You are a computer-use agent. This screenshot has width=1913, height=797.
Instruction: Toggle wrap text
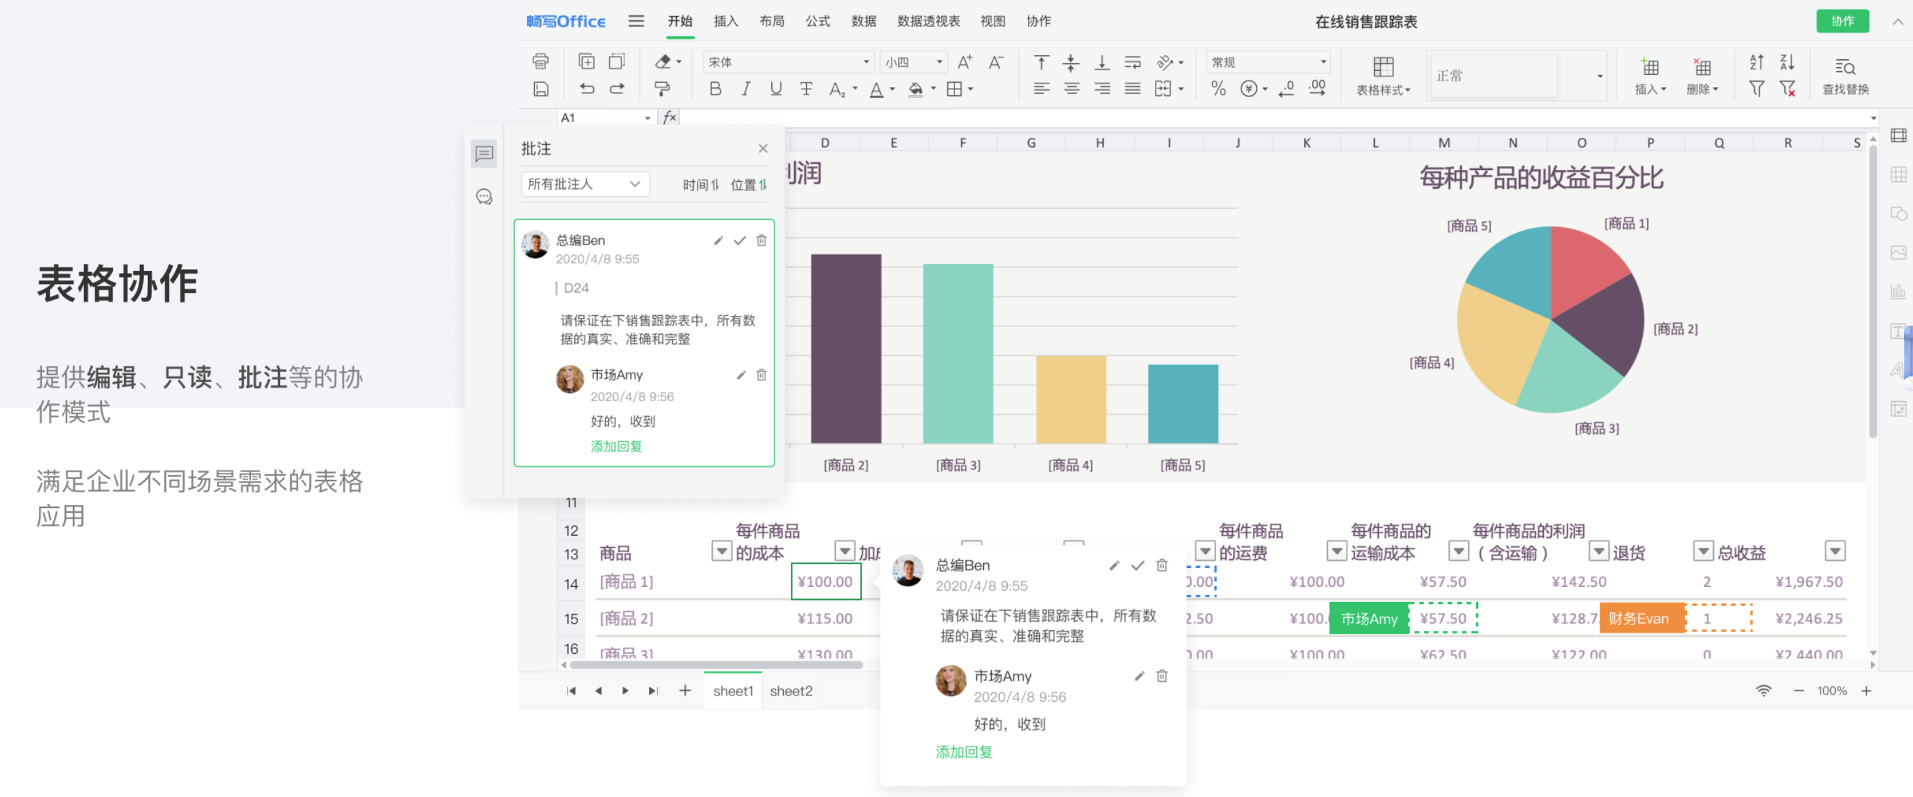click(x=1133, y=62)
